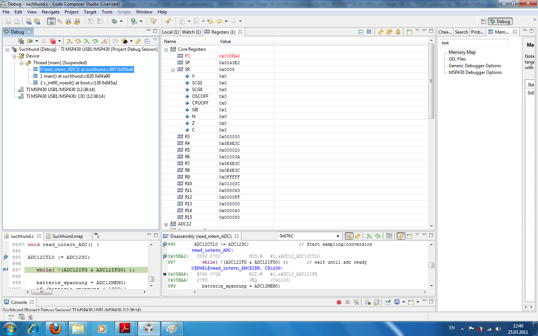538x336 pixels.
Task: Select Memory Map in the help list
Action: click(462, 52)
